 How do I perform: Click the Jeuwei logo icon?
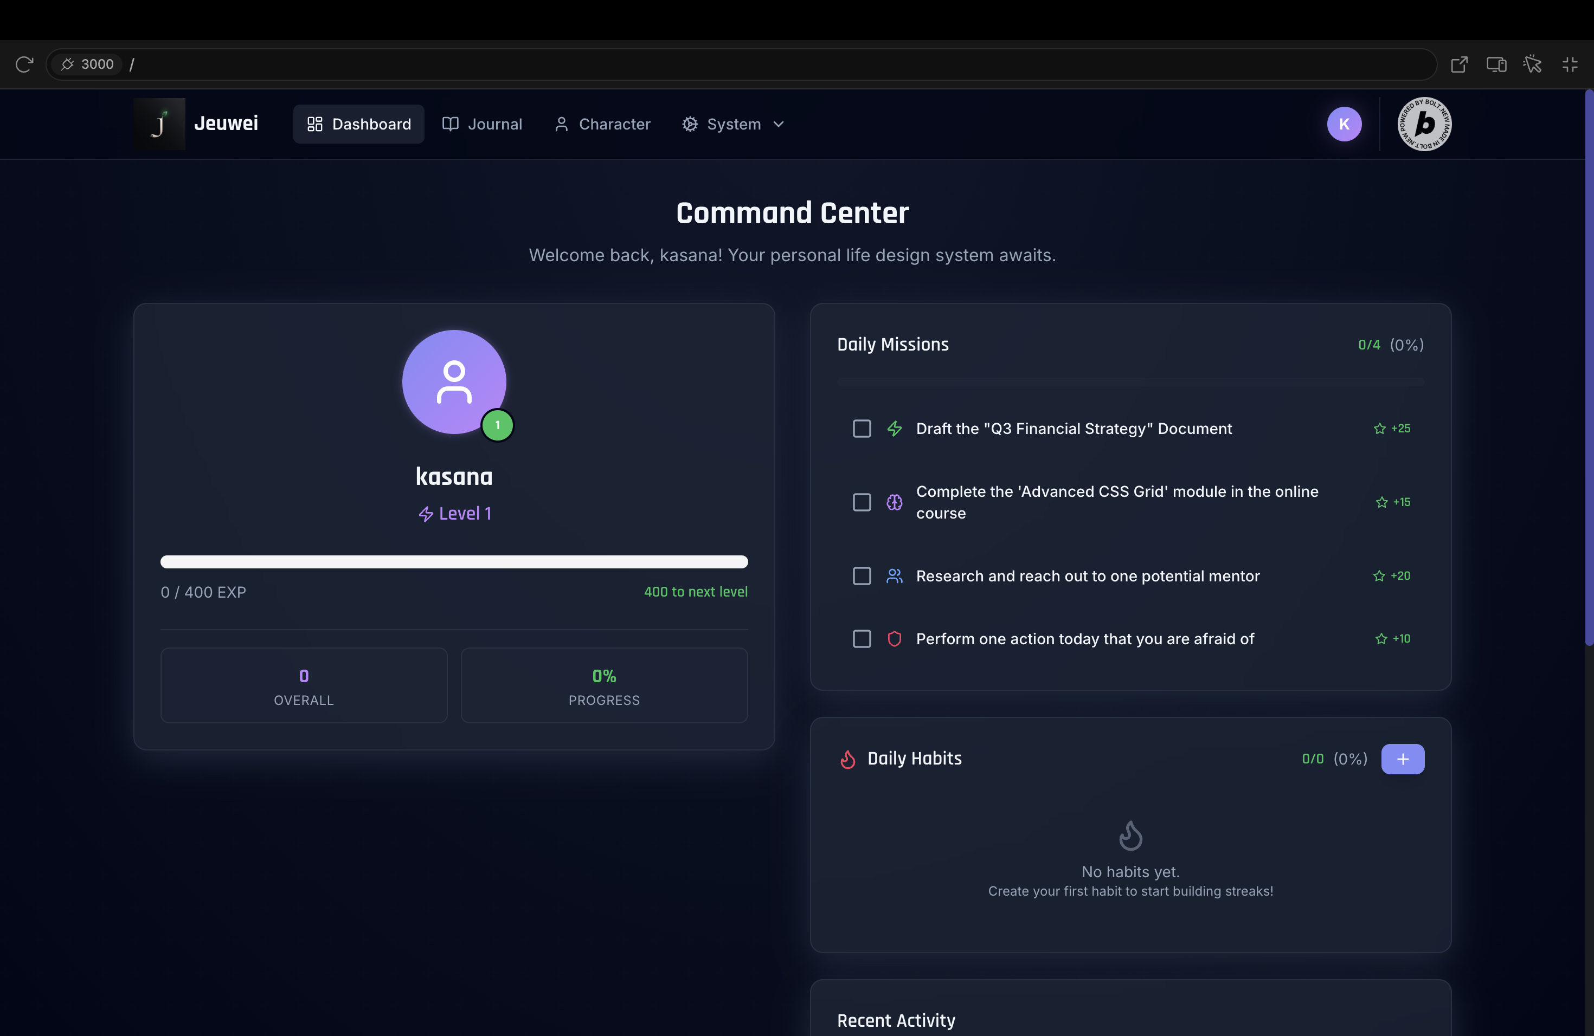[x=159, y=124]
